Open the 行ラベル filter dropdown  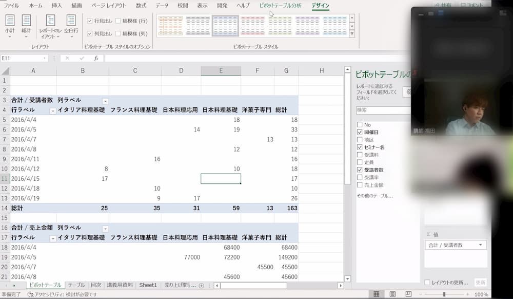point(52,110)
